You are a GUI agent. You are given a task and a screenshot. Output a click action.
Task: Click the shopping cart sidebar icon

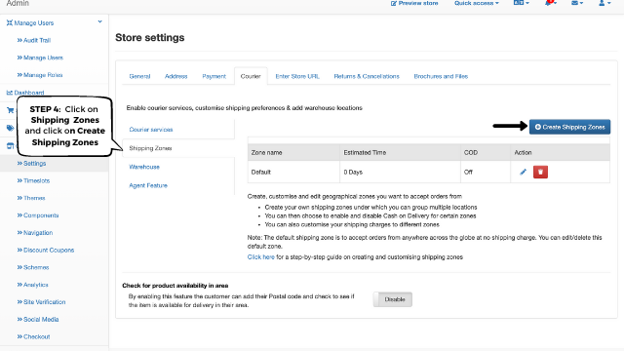tap(10, 110)
